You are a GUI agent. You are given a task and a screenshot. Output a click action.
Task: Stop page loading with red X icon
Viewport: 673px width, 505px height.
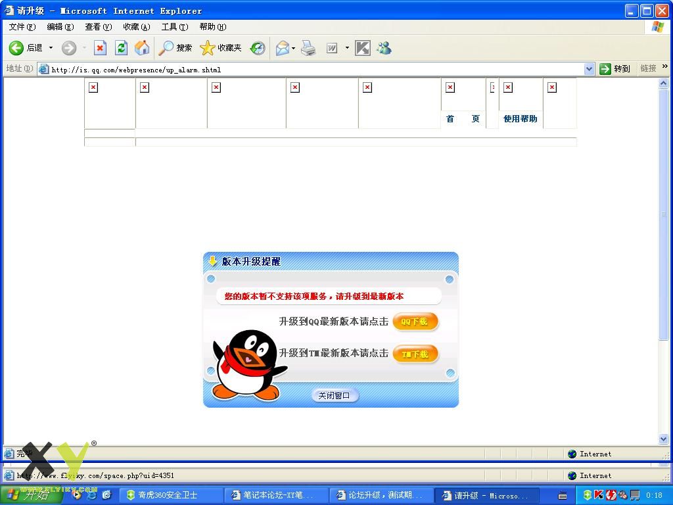point(100,47)
